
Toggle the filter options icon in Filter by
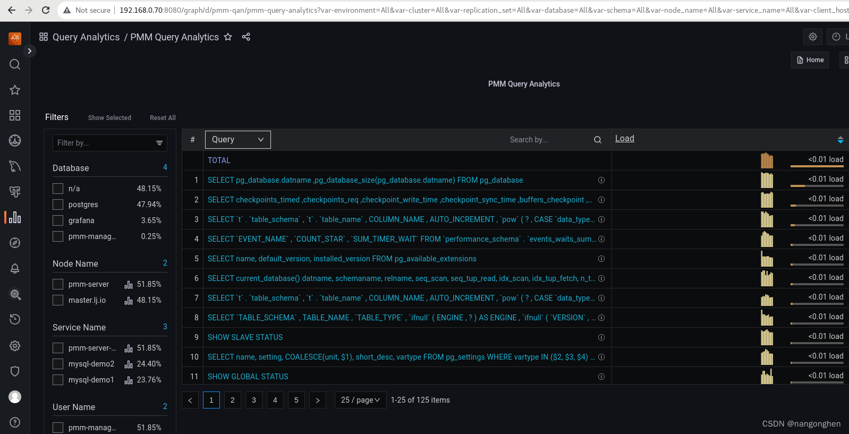[159, 143]
